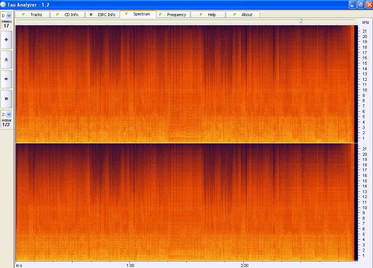Click the Tau Analyzer title bar icon
The width and height of the screenshot is (373, 268).
click(3, 4)
